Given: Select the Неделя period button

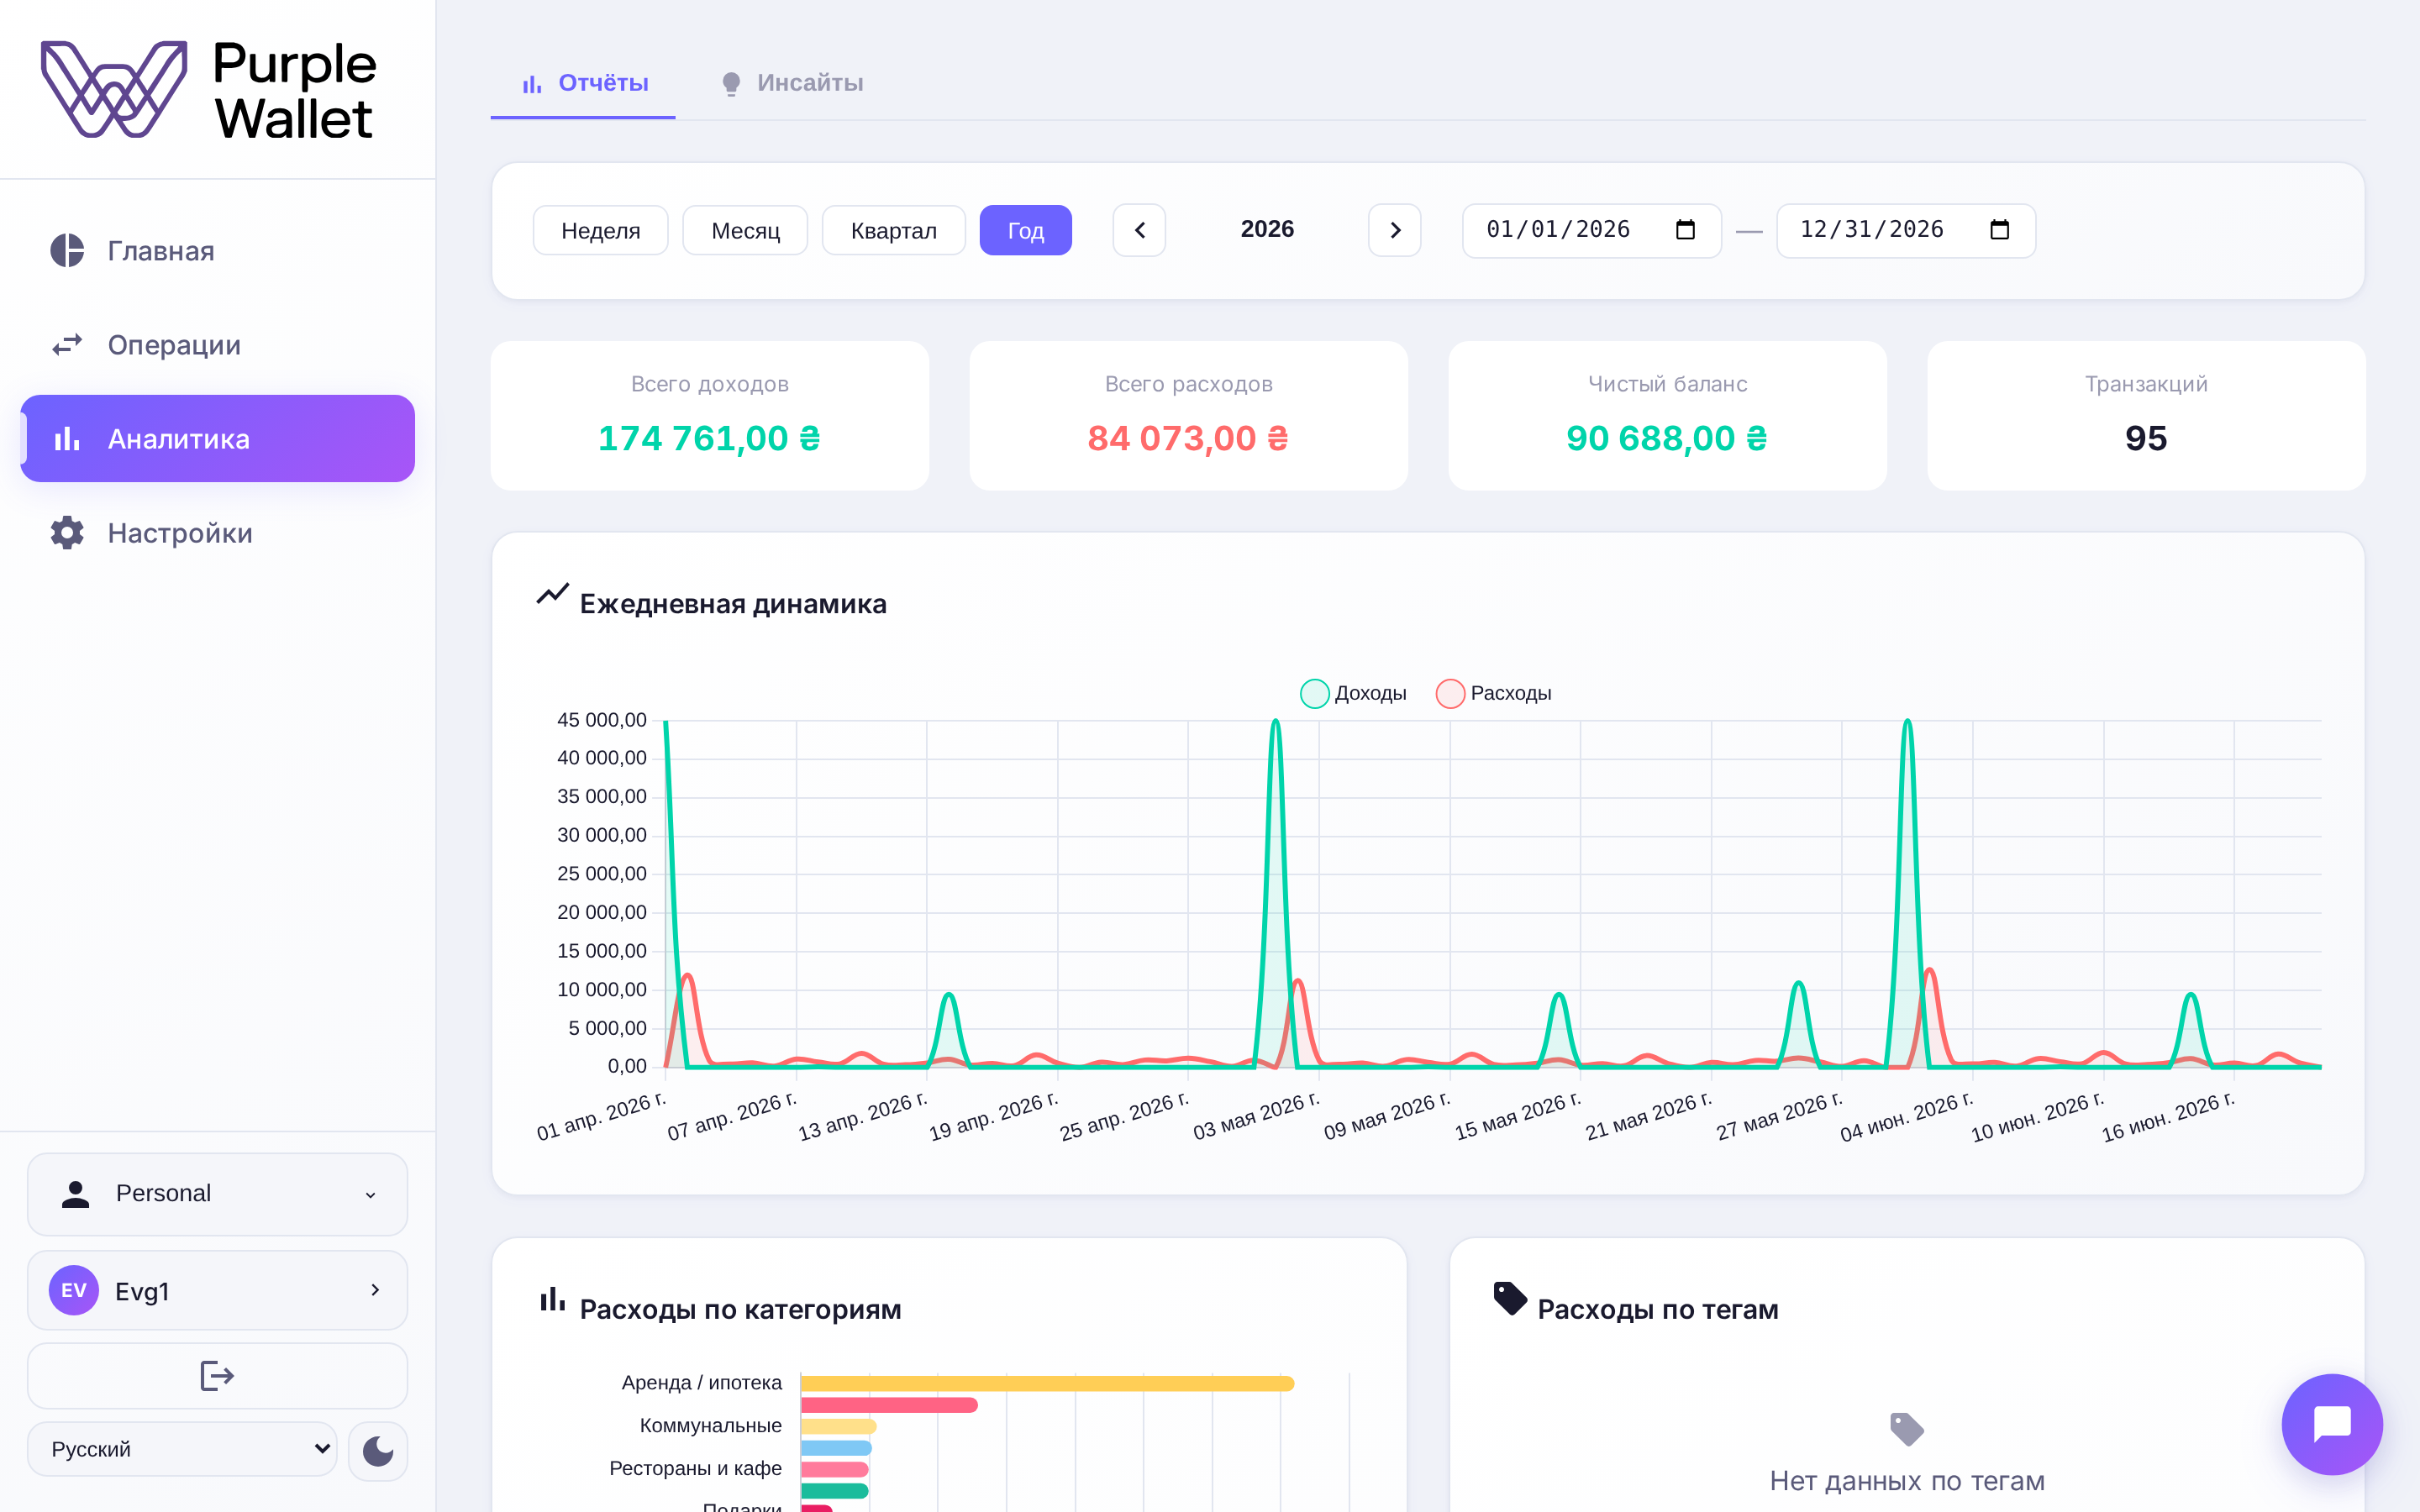Looking at the screenshot, I should [x=600, y=230].
